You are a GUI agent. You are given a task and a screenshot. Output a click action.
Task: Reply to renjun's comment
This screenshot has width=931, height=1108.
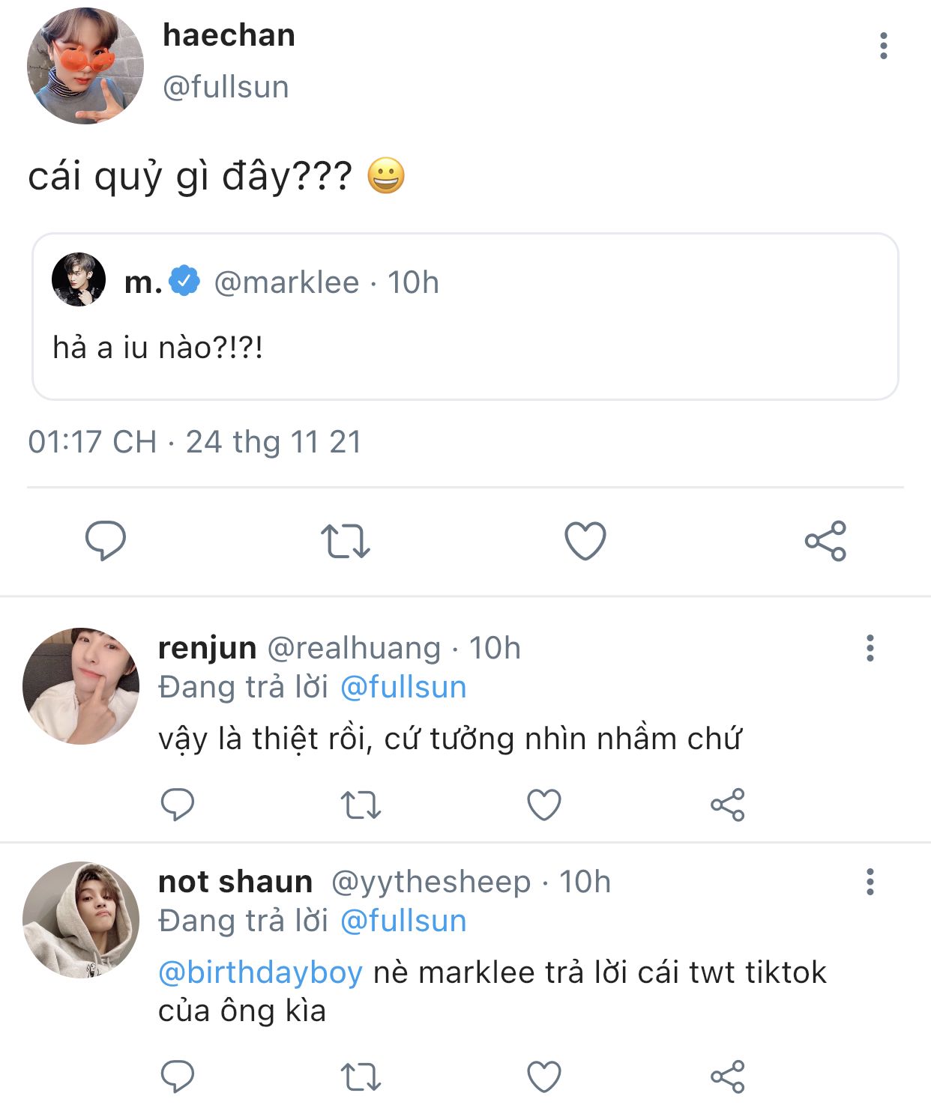[x=178, y=805]
